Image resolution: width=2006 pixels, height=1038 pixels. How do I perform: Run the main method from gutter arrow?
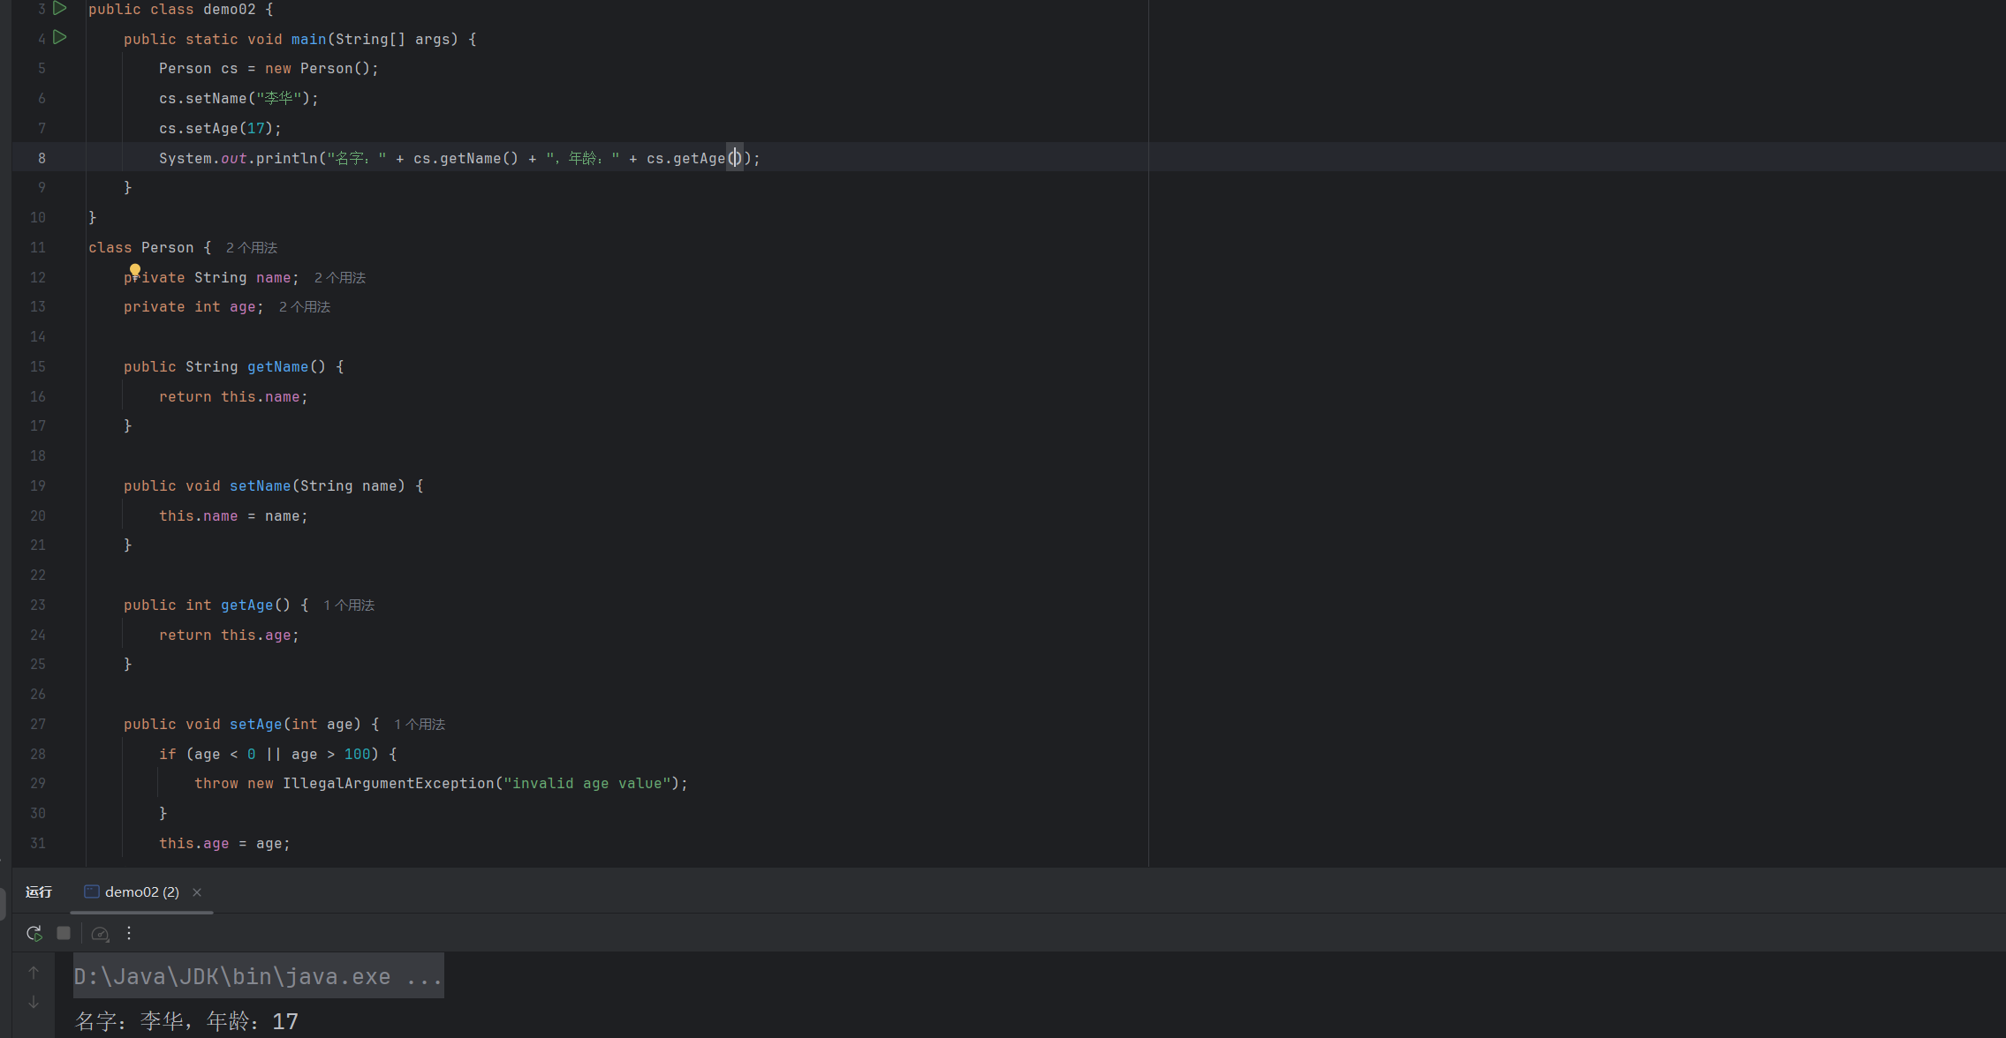60,37
